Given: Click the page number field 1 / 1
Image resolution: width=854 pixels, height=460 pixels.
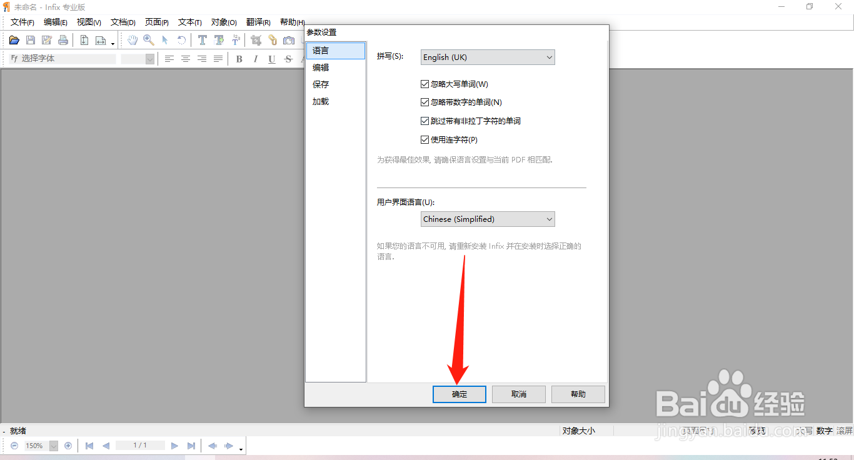Looking at the screenshot, I should click(140, 446).
